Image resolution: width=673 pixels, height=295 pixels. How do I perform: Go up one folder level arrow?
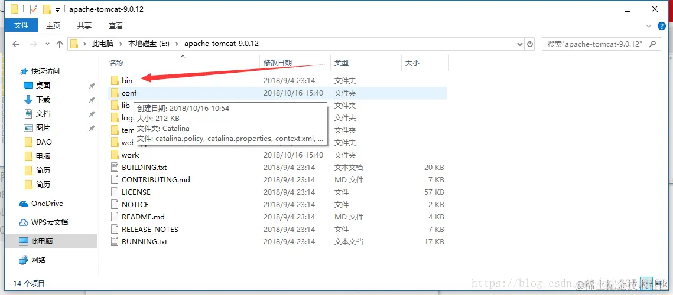coord(60,44)
